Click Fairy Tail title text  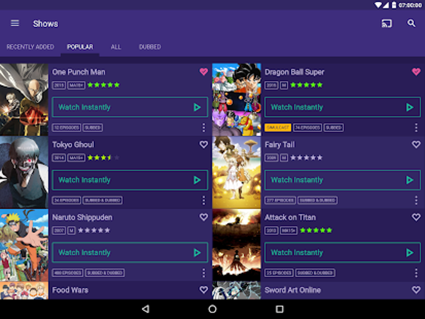coord(279,145)
